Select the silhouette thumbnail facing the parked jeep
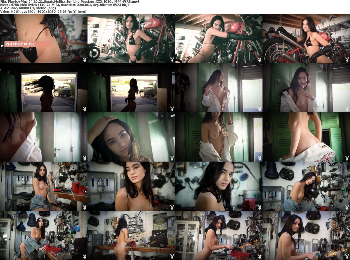 click(x=131, y=88)
